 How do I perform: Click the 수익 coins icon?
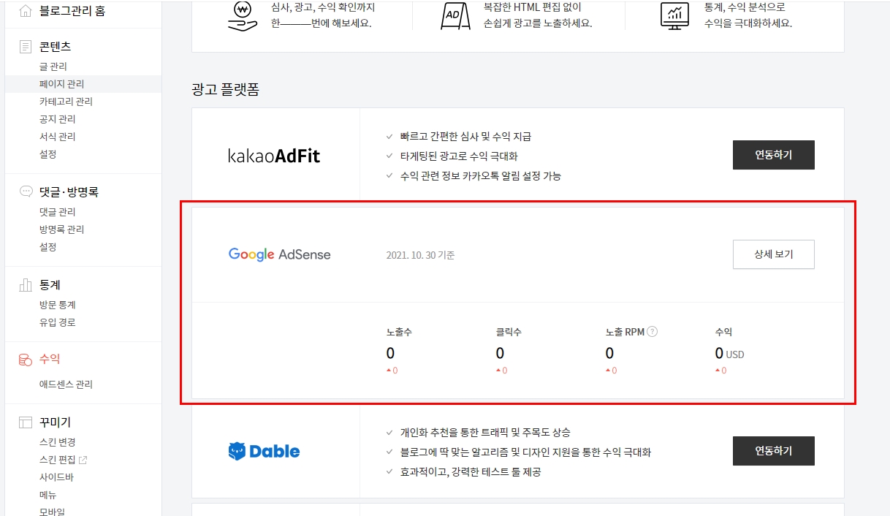coord(26,359)
